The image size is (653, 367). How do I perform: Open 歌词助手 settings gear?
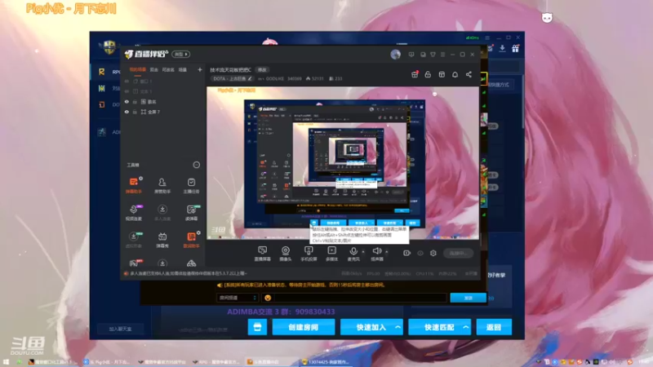pos(198,233)
